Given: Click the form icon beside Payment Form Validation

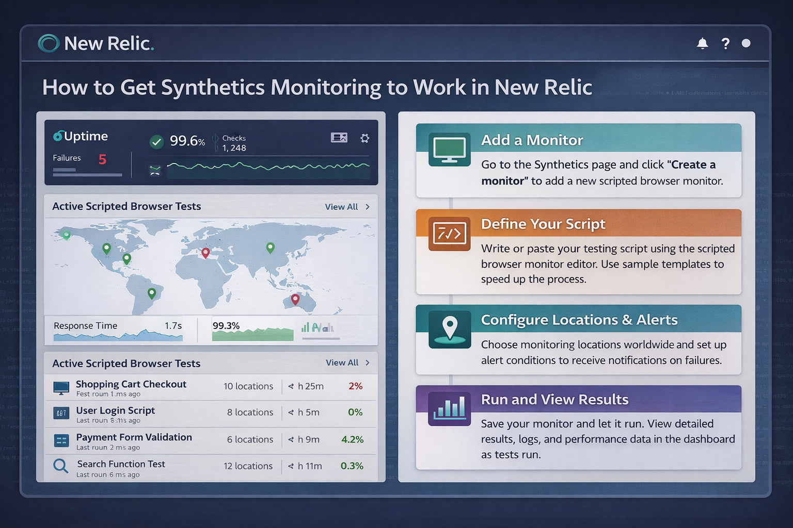Looking at the screenshot, I should pyautogui.click(x=60, y=439).
